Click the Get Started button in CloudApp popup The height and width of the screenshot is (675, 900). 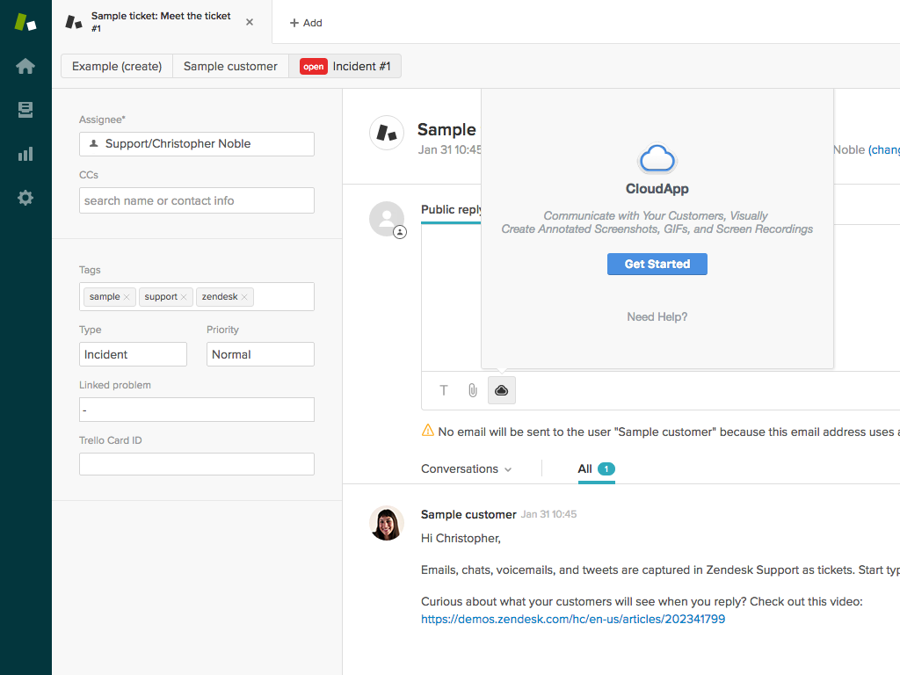[x=657, y=264]
